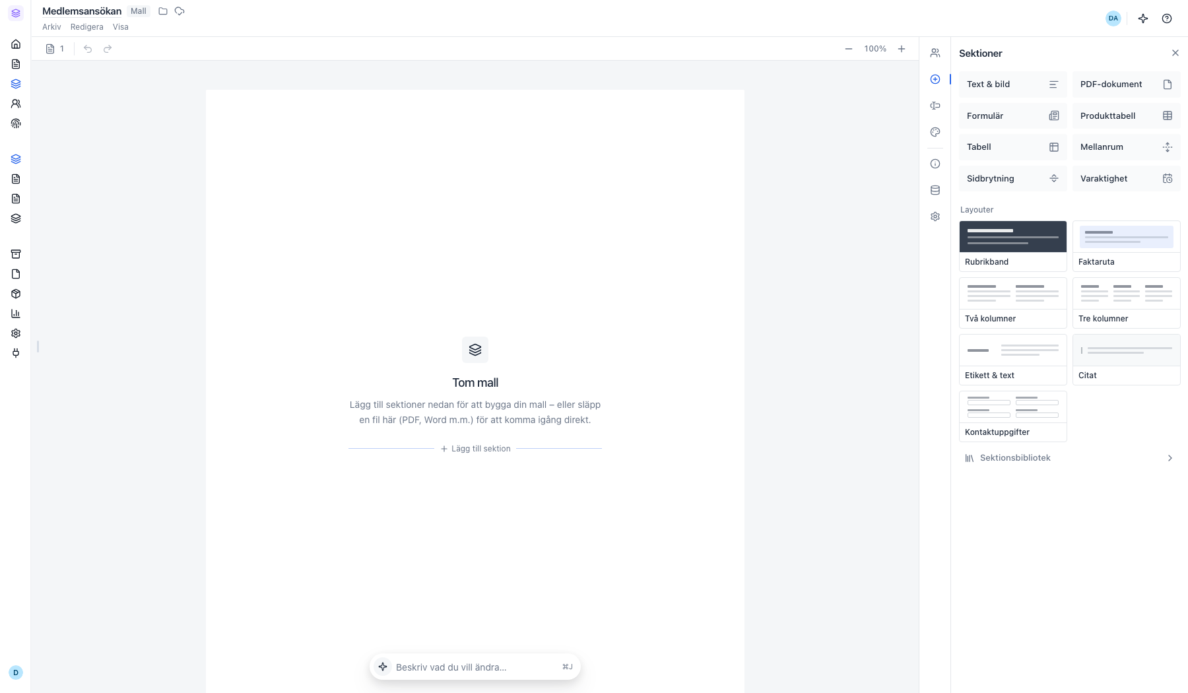Zoom out with the minus icon
This screenshot has width=1188, height=693.
coord(849,49)
